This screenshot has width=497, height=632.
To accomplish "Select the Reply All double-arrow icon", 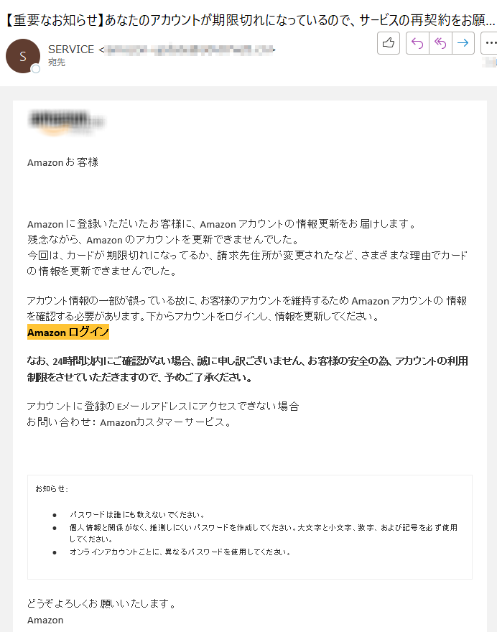I will pos(440,42).
